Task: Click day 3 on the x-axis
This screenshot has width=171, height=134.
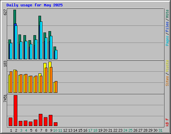Action: (21, 130)
